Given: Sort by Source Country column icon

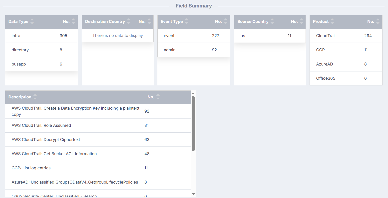Looking at the screenshot, I should 272,21.
